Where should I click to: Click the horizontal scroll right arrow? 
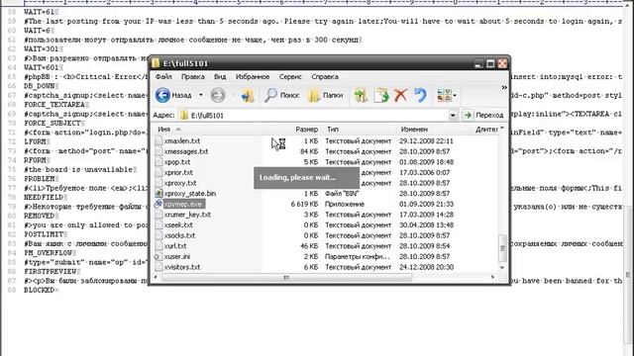point(492,277)
